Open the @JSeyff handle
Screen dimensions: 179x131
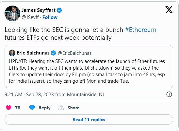[x=30, y=17]
